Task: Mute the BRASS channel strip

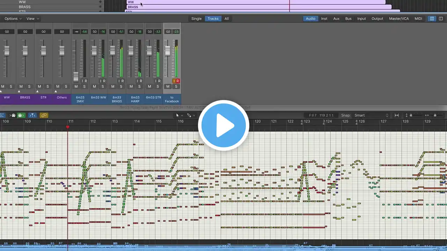Action: point(21,86)
